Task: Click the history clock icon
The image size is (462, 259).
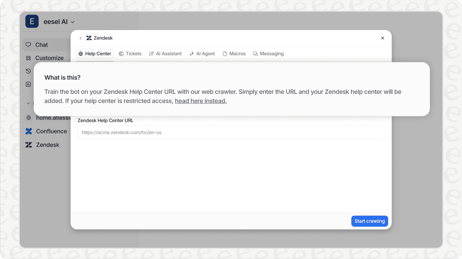Action: pos(28,71)
